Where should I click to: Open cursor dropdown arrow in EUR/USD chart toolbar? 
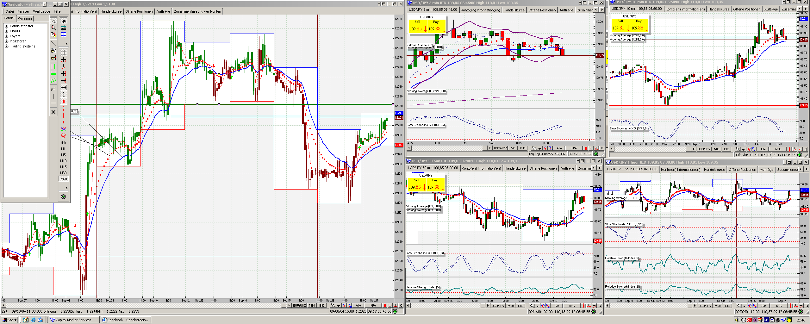[339, 306]
